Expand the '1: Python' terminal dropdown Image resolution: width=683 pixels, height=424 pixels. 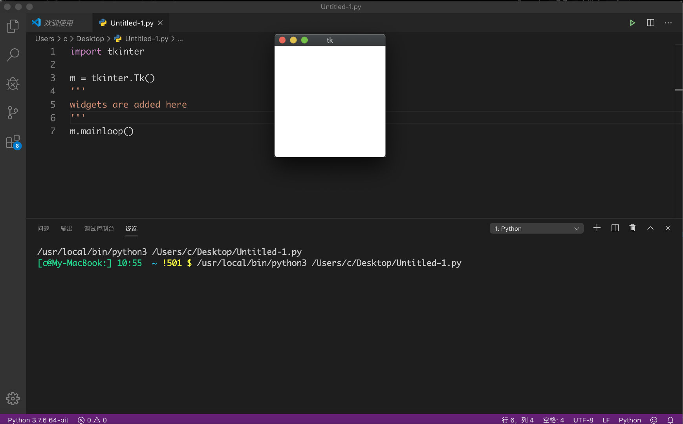pos(537,228)
